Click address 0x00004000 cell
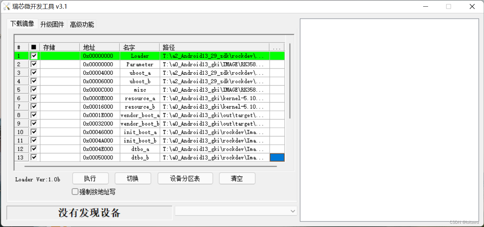This screenshot has width=484, height=227. click(100, 73)
